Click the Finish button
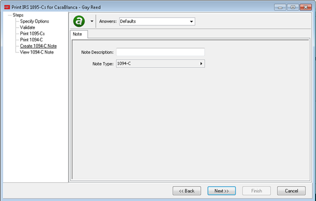 coord(256,191)
